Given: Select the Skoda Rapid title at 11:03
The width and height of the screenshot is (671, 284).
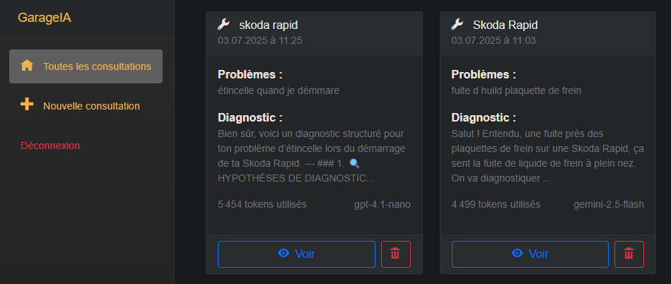Looking at the screenshot, I should point(506,25).
